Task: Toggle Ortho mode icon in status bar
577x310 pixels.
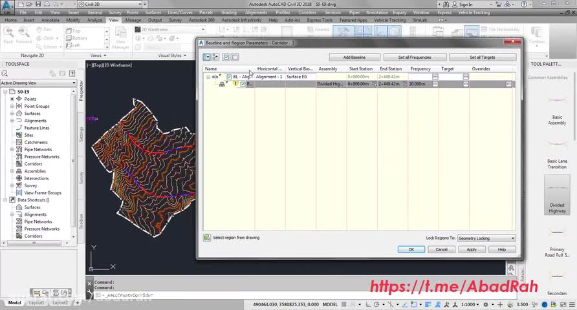Action: (x=368, y=304)
